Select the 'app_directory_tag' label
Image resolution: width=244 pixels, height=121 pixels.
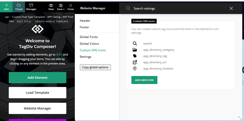[155, 56]
